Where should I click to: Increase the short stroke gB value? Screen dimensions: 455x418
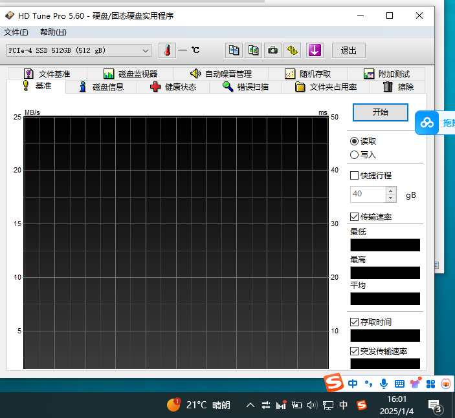pyautogui.click(x=390, y=191)
